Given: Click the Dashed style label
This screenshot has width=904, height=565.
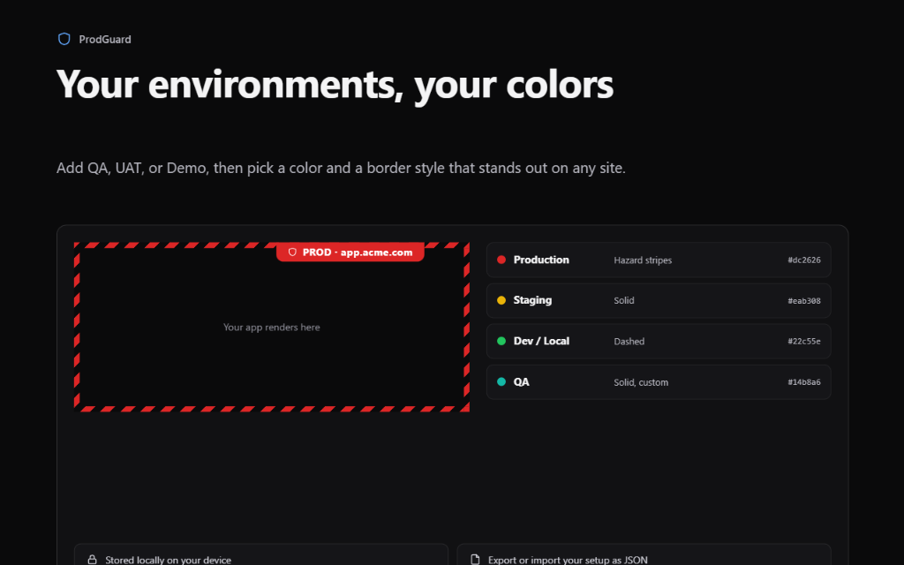Looking at the screenshot, I should (x=629, y=342).
